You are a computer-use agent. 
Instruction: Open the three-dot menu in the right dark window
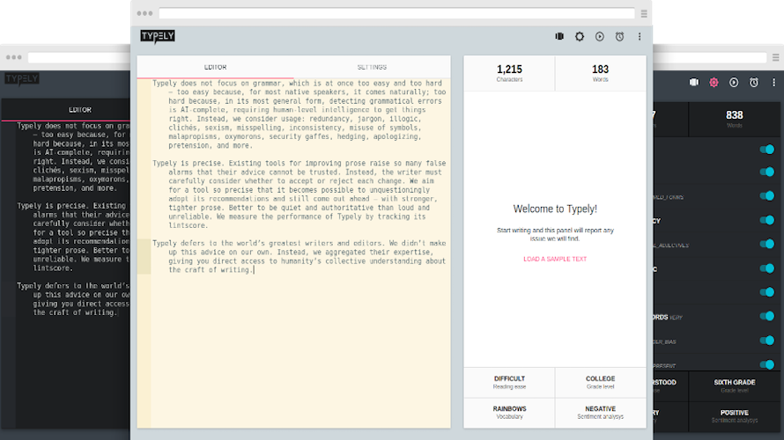[773, 83]
